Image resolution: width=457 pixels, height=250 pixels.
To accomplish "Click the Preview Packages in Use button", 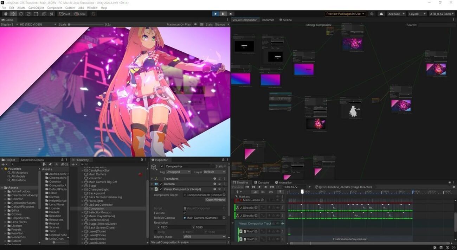I will pos(345,14).
